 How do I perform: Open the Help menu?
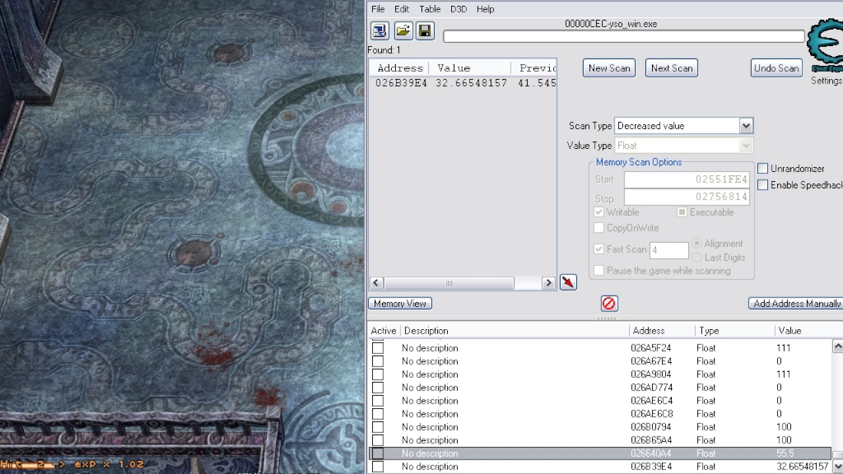tap(485, 9)
